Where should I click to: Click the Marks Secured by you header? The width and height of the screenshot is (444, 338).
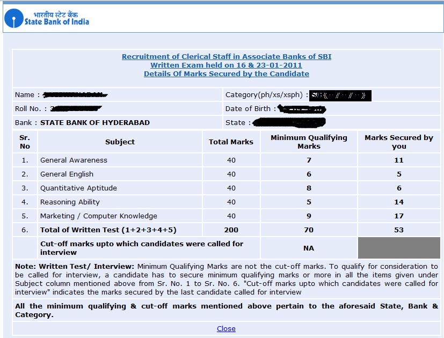399,142
